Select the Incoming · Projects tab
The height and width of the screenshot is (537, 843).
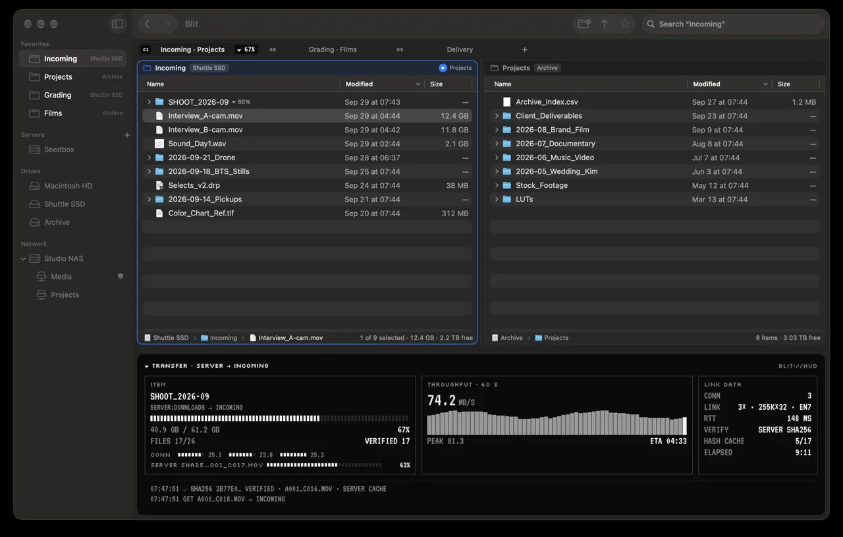point(192,49)
